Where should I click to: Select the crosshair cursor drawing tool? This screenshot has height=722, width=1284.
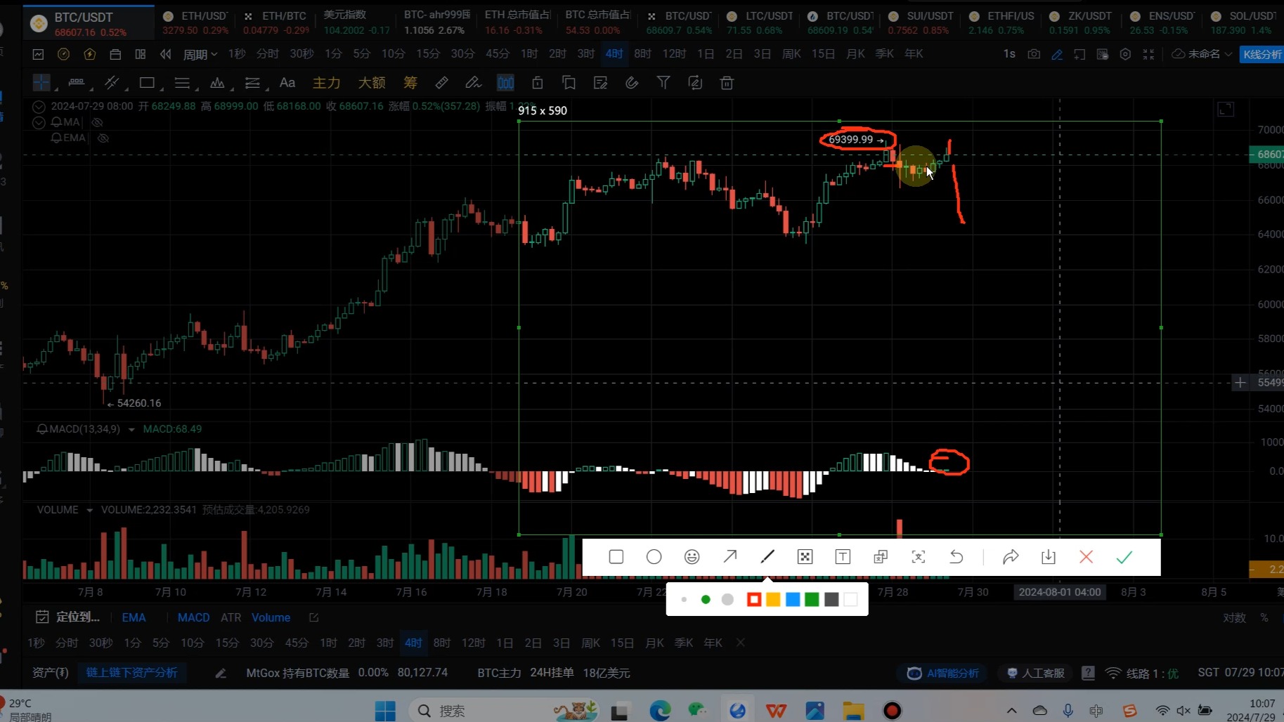41,83
